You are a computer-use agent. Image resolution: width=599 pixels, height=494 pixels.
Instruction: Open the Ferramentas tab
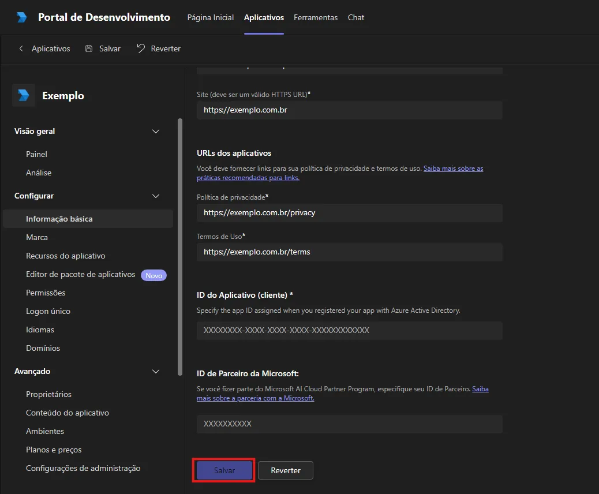click(x=316, y=17)
